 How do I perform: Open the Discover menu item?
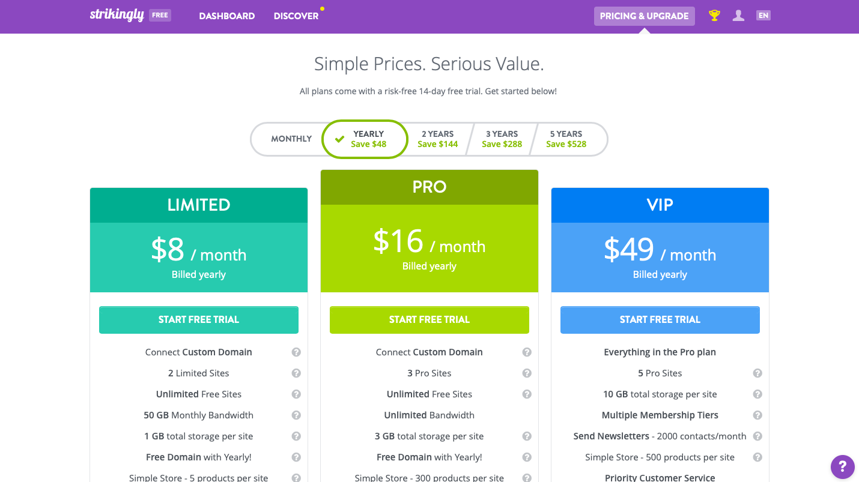tap(296, 16)
